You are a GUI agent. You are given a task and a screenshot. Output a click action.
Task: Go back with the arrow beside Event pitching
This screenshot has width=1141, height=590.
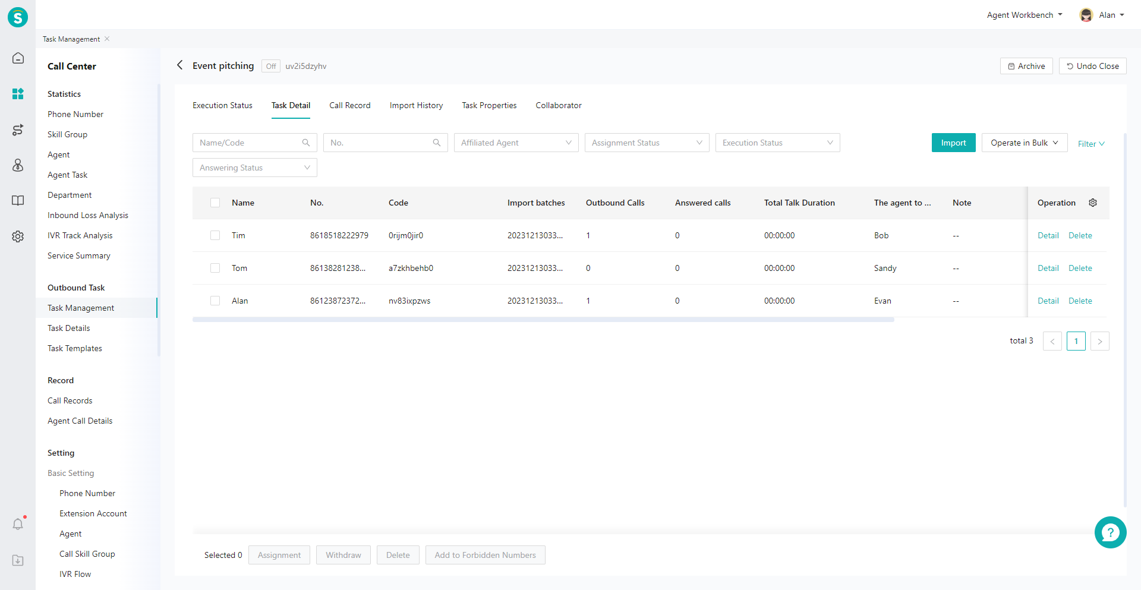[x=179, y=65]
